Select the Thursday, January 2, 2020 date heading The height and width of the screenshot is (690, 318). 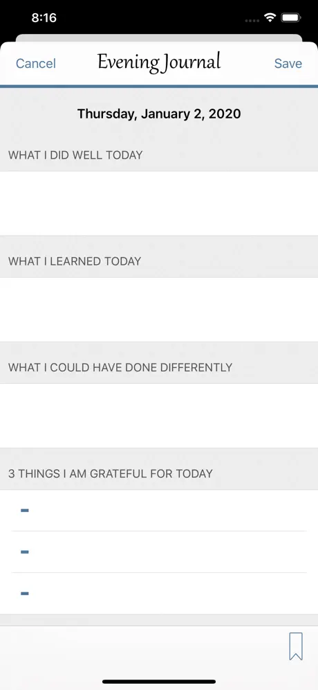pos(159,114)
